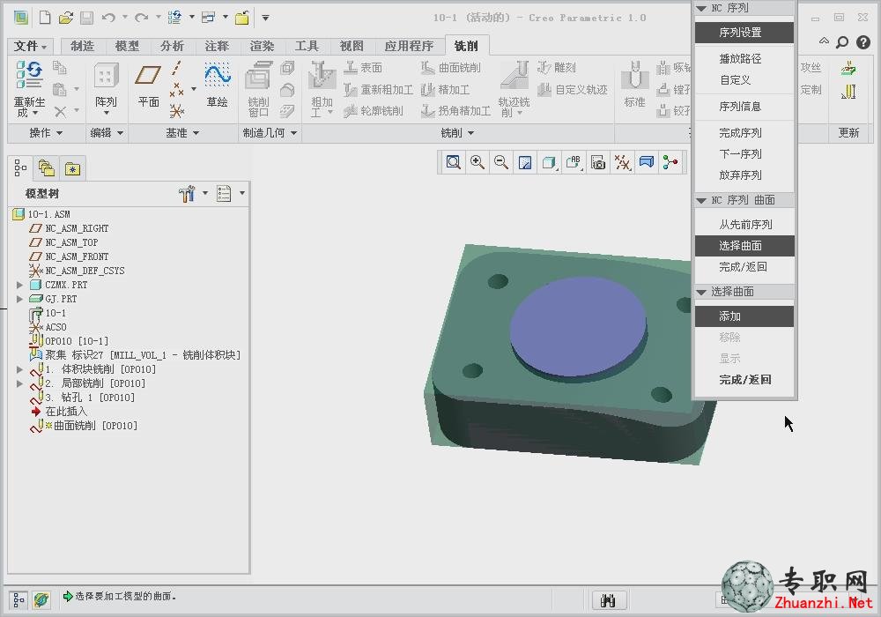881x617 pixels.
Task: Open model tree show options icon
Action: tap(224, 194)
